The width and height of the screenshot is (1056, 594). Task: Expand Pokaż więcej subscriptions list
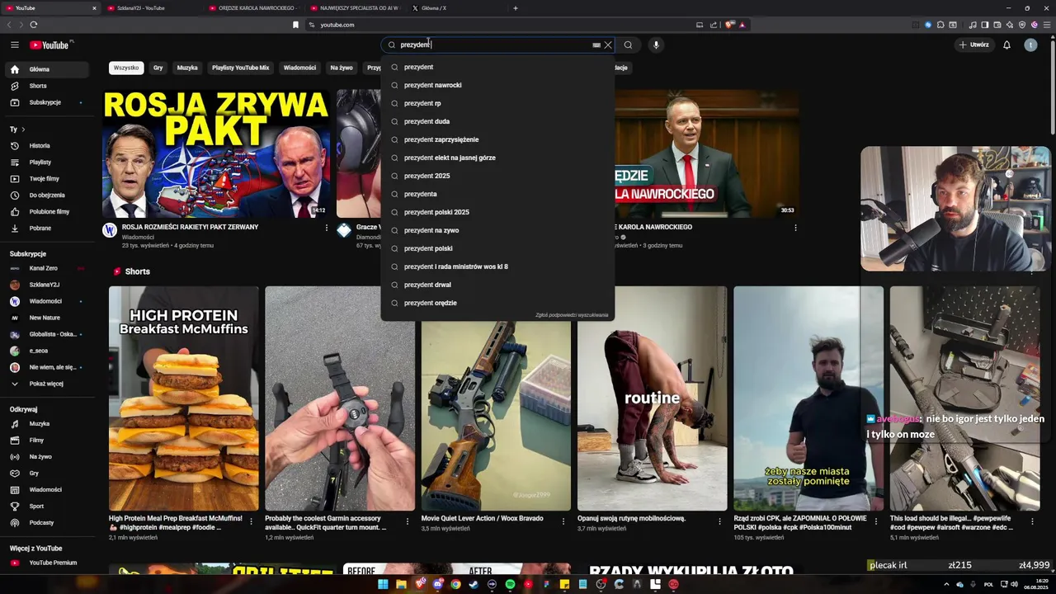pos(46,384)
